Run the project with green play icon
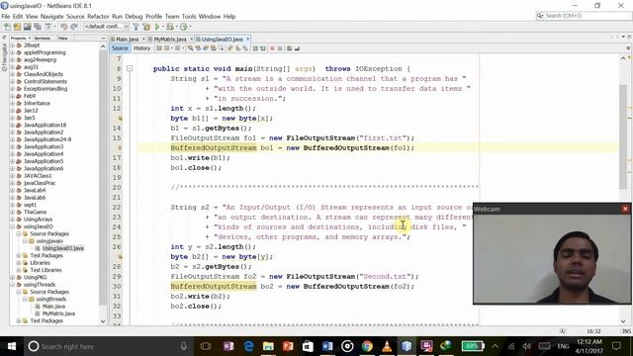Viewport: 633px width, 356px height. click(157, 27)
